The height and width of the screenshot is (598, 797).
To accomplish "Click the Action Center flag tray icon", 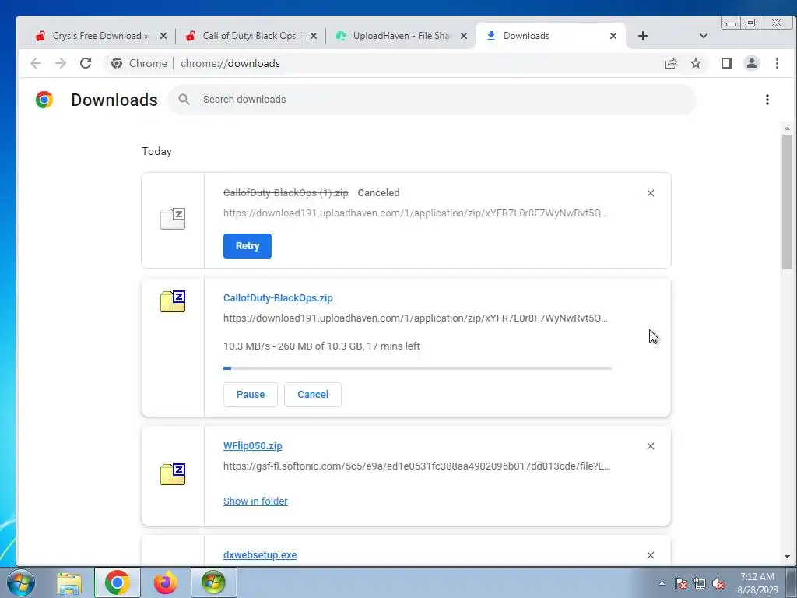I will 680,583.
